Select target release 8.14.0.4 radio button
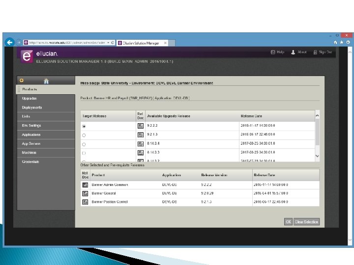Viewport: 354px width, 265px height. click(84, 144)
